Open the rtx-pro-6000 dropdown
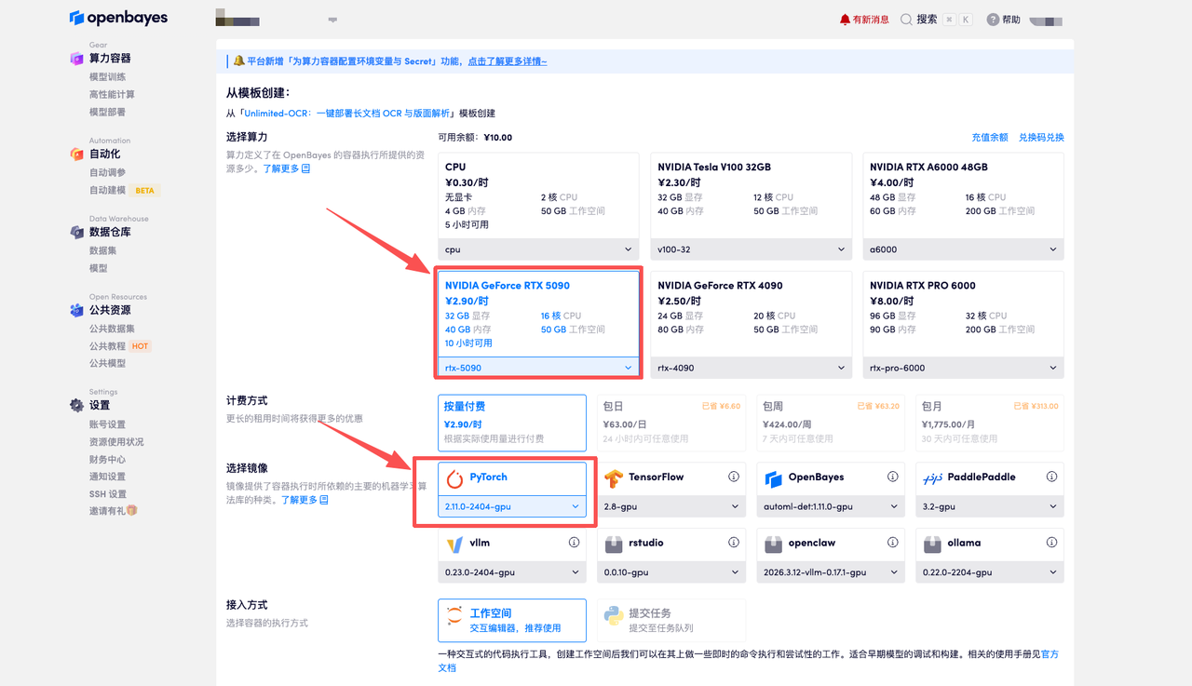The height and width of the screenshot is (686, 1192). tap(963, 368)
